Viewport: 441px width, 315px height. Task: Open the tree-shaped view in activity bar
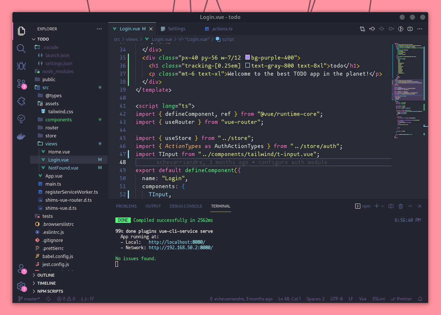(x=21, y=118)
